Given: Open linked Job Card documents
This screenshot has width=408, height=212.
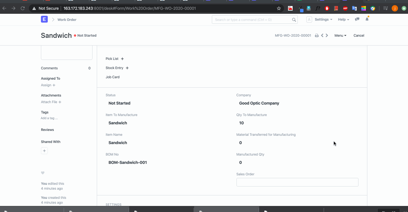Looking at the screenshot, I should click(x=113, y=77).
